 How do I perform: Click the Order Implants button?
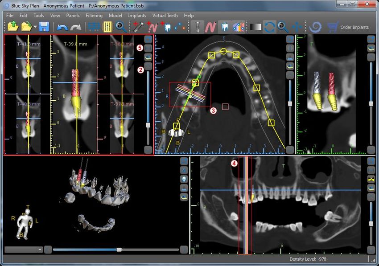(x=354, y=27)
